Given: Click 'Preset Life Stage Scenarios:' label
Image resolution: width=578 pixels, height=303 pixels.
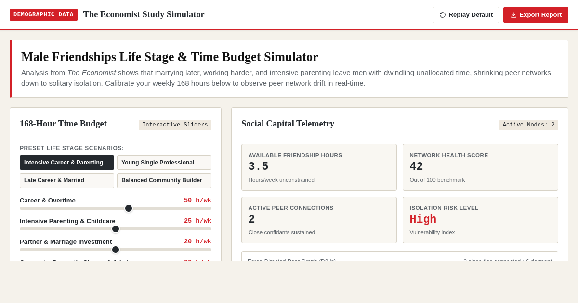Looking at the screenshot, I should coord(72,148).
